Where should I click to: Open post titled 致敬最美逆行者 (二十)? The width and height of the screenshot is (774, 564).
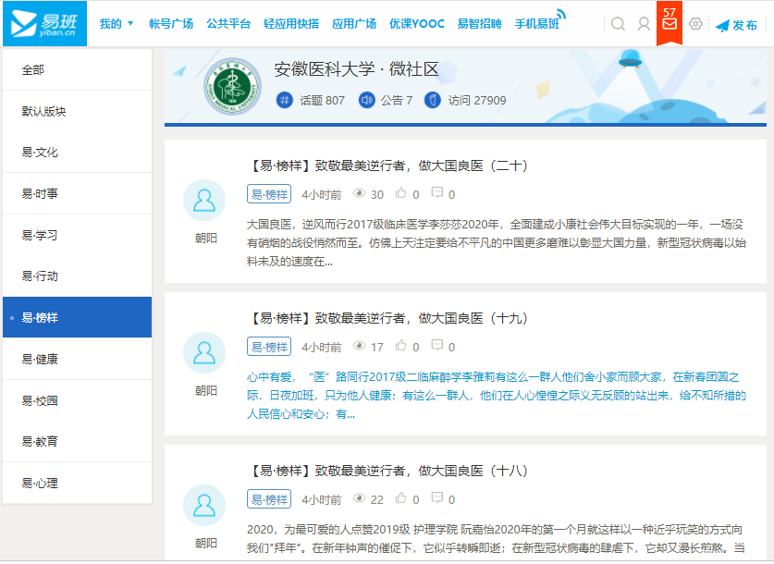click(x=388, y=166)
